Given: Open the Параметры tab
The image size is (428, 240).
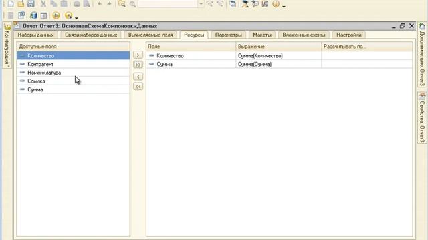Looking at the screenshot, I should coord(229,35).
